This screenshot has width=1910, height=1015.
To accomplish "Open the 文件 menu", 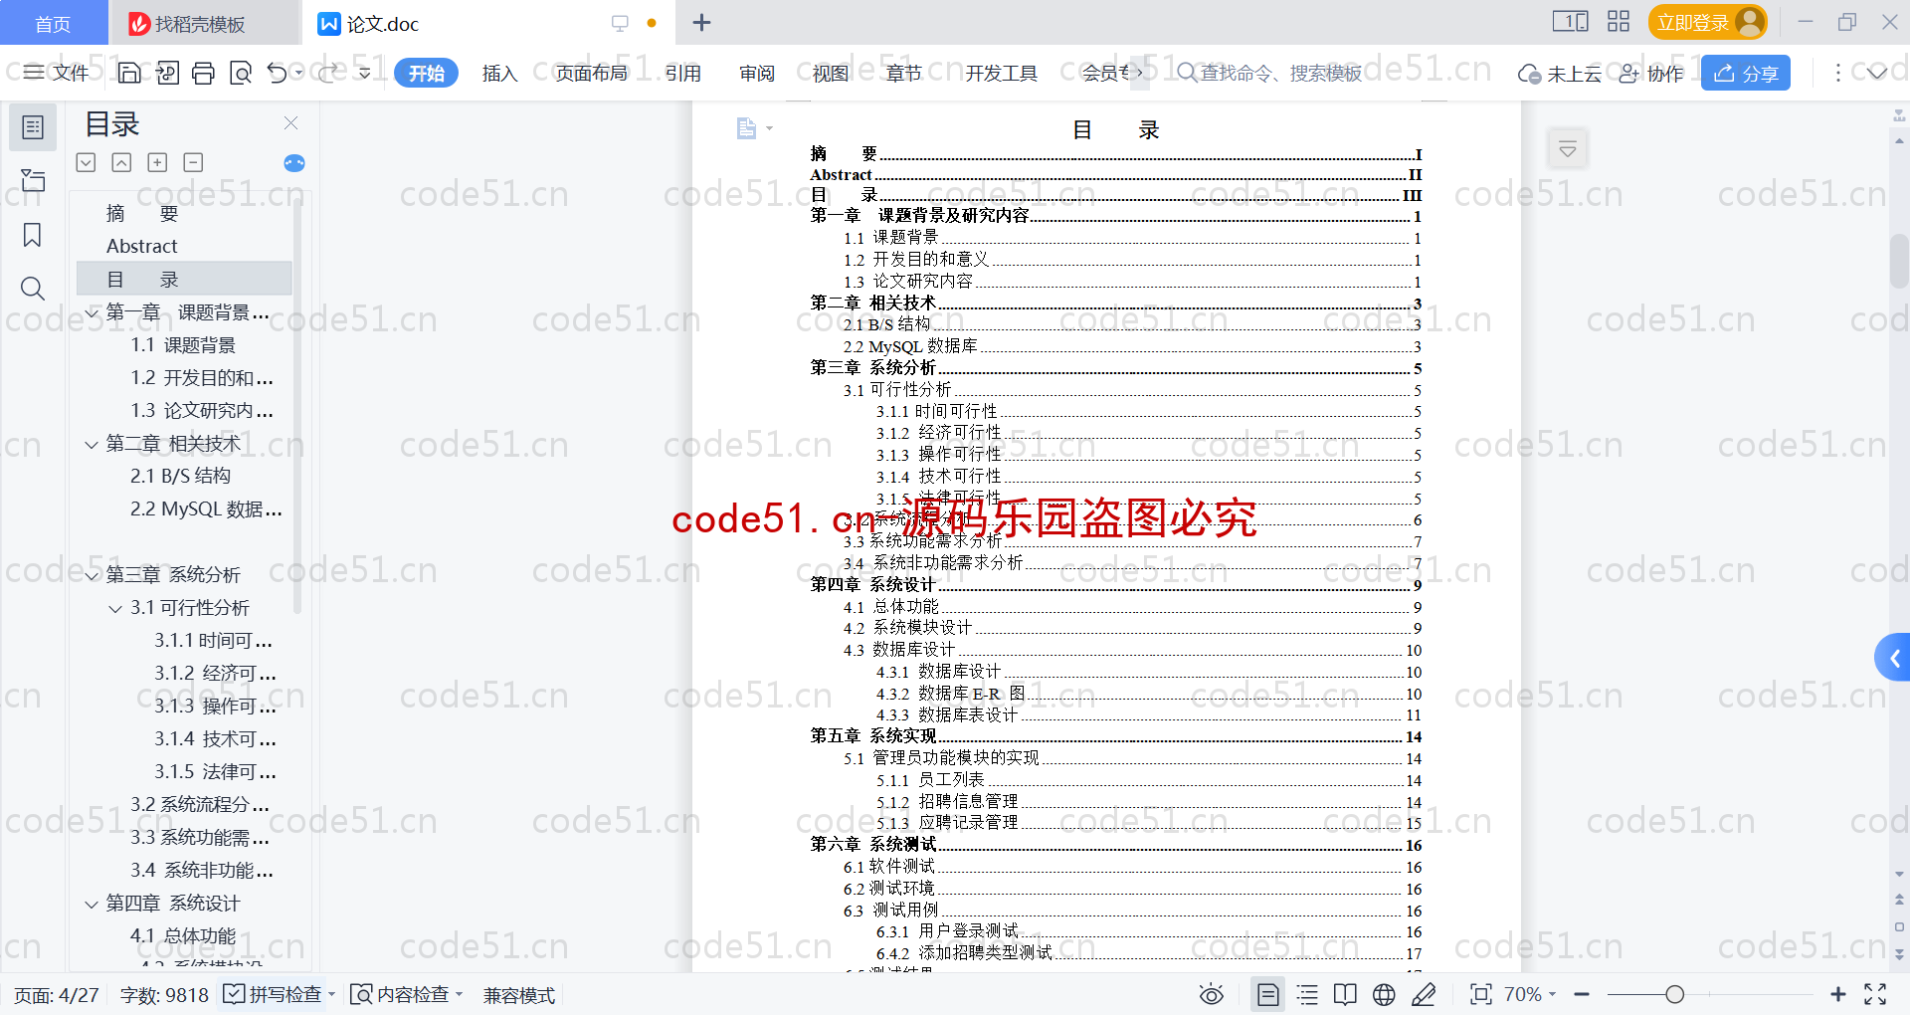I will click(57, 73).
